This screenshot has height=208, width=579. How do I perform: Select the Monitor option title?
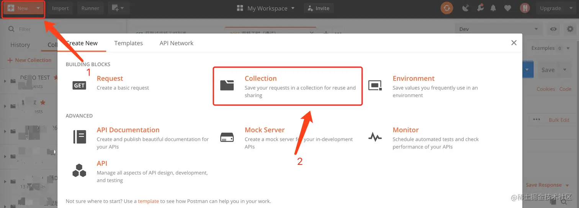tap(406, 130)
